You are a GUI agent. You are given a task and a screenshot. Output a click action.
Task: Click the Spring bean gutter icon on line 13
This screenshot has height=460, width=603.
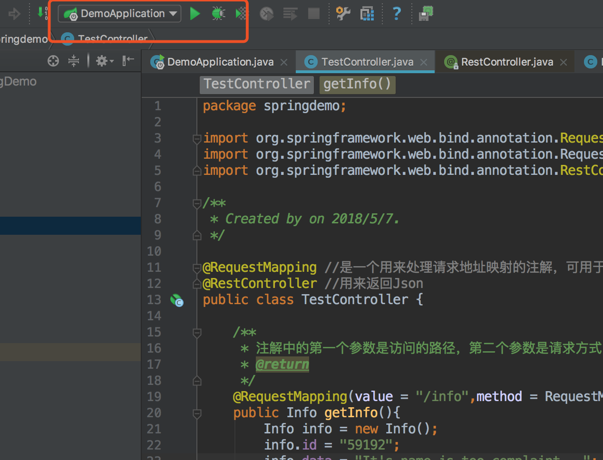177,300
